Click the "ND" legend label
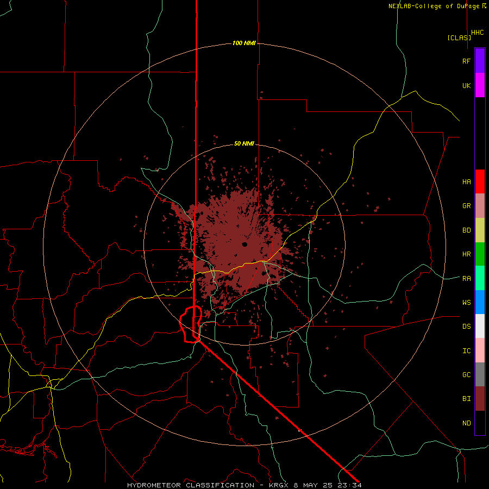This screenshot has height=489, width=489. tap(466, 423)
